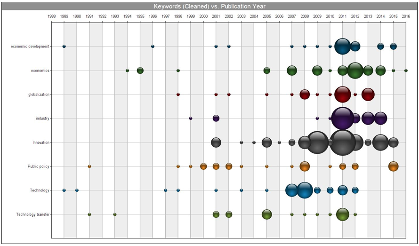The height and width of the screenshot is (246, 419).
Task: Click the economic development dot at 1989
Action: [64, 46]
